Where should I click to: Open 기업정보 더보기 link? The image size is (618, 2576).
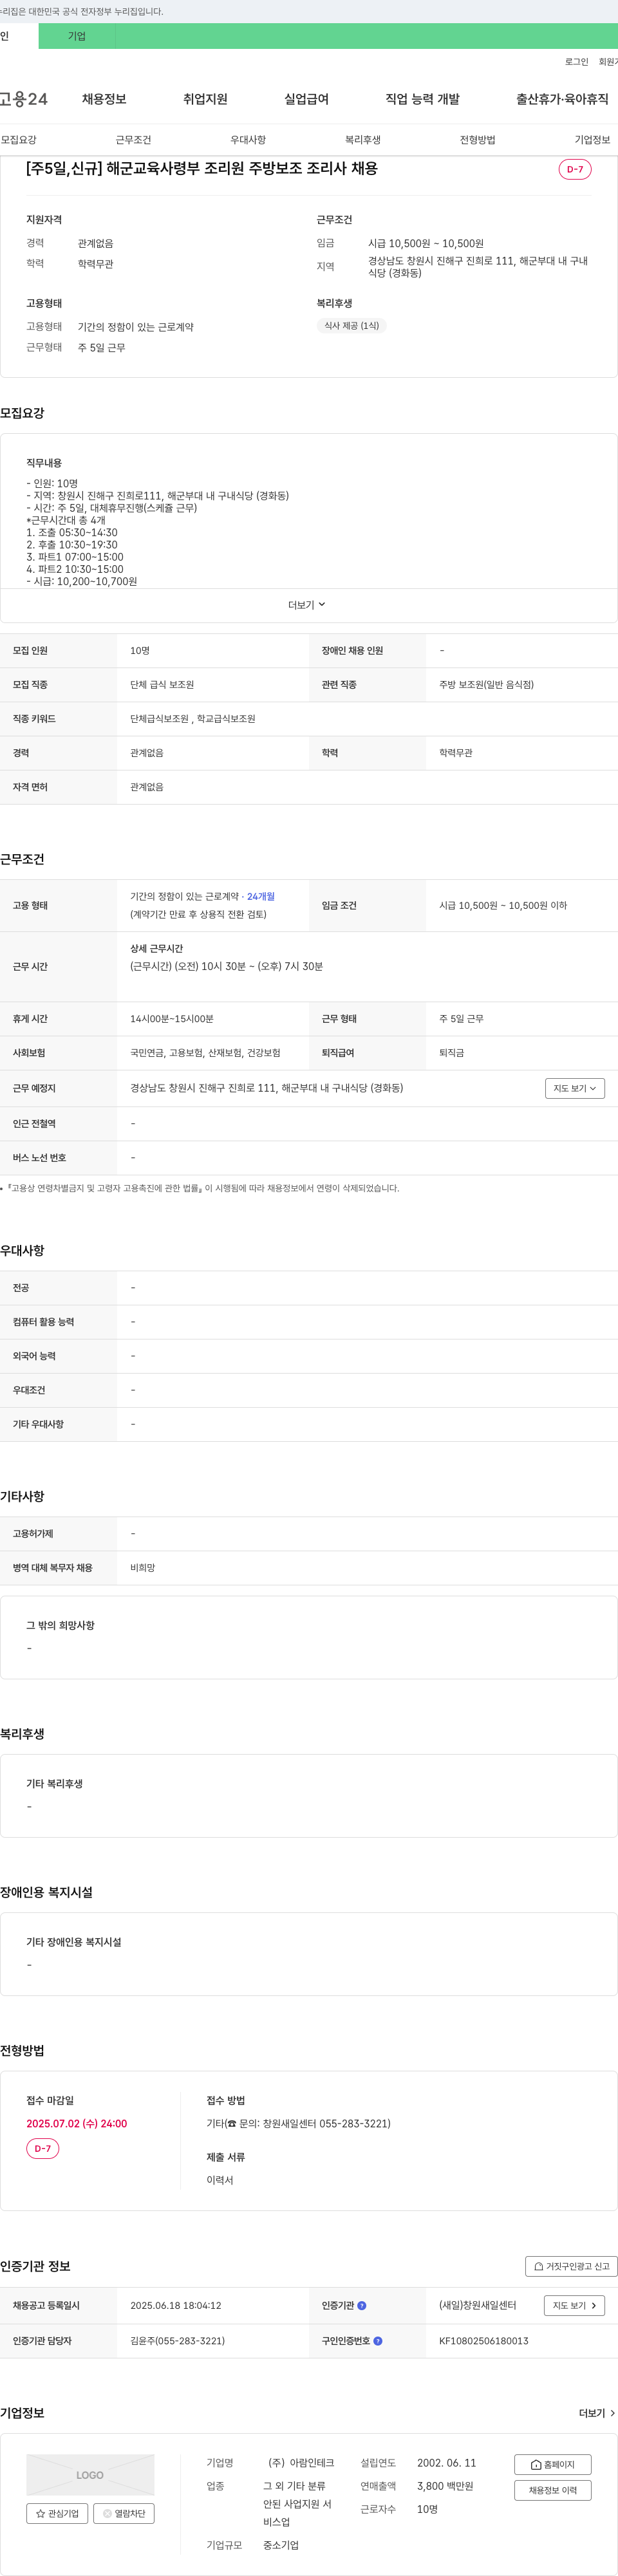[597, 2413]
